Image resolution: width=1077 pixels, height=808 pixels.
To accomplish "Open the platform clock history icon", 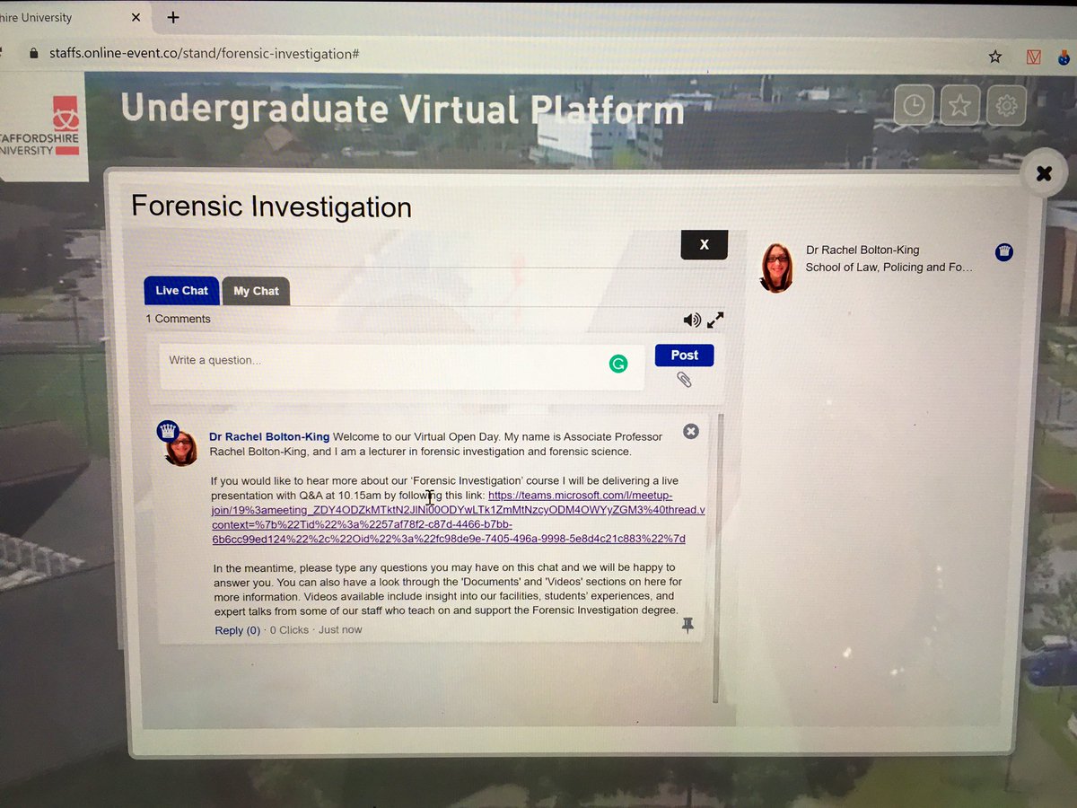I will point(913,105).
